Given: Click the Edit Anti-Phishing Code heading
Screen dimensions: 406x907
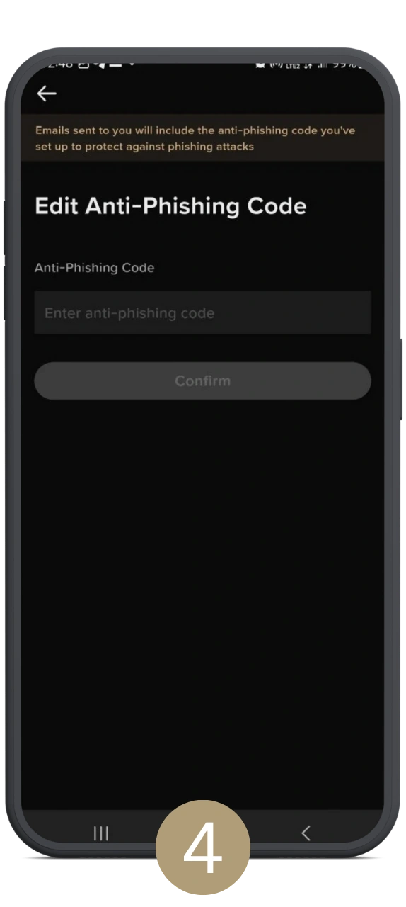Looking at the screenshot, I should tap(170, 206).
